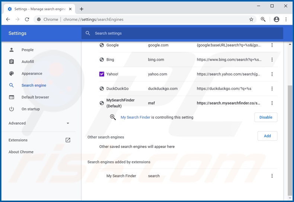294x202 pixels.
Task: Click the Other search engines heading
Action: (106, 137)
